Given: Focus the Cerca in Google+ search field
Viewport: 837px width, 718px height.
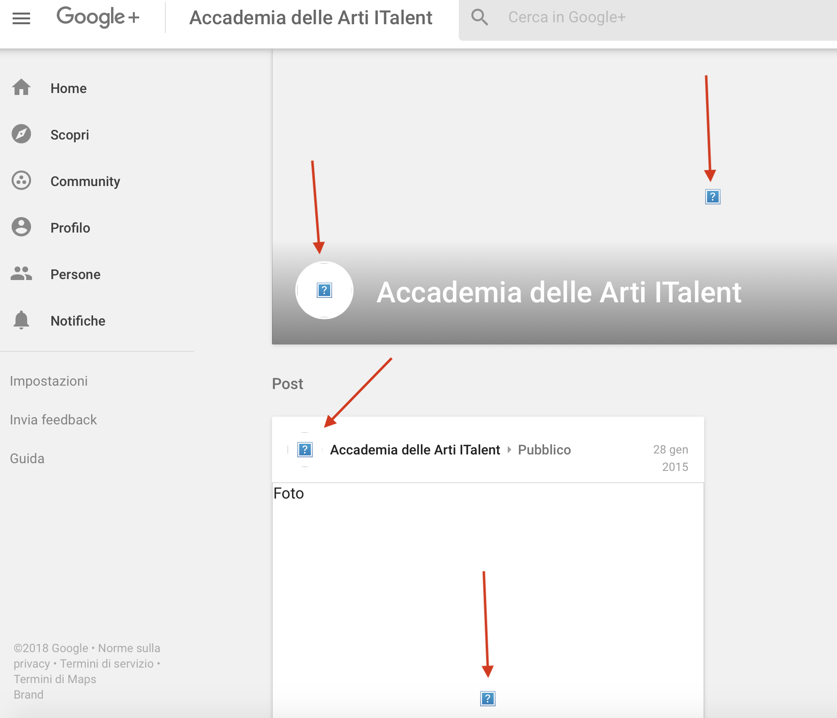Looking at the screenshot, I should 648,19.
